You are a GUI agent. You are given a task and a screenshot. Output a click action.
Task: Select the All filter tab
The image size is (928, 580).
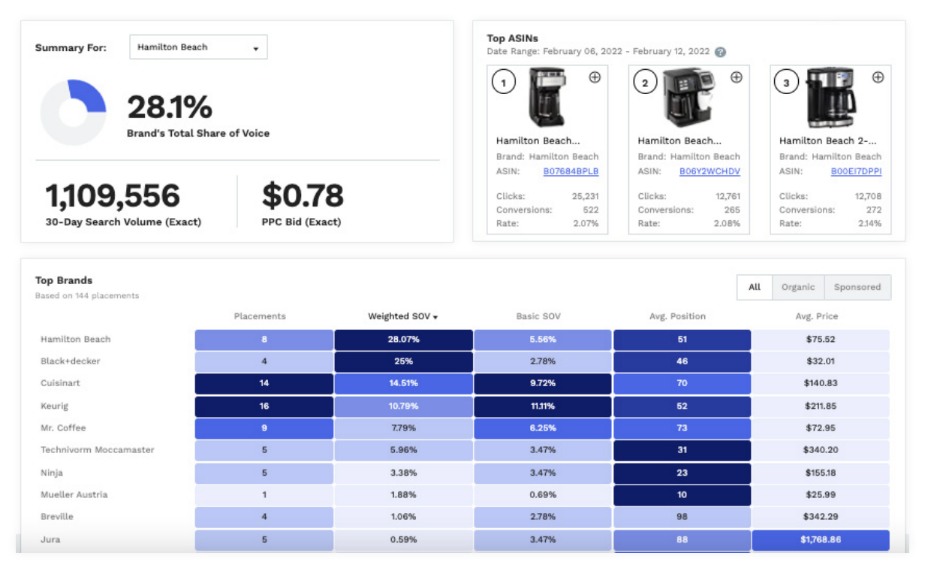tap(755, 287)
